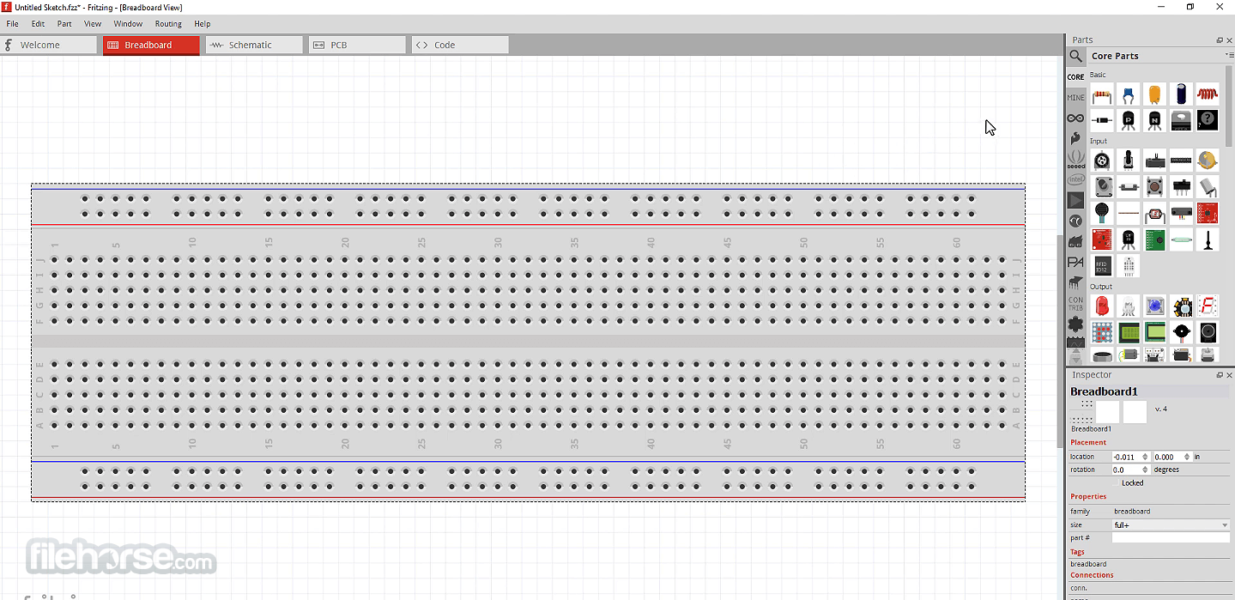Select the MINE parts bin

[1075, 98]
